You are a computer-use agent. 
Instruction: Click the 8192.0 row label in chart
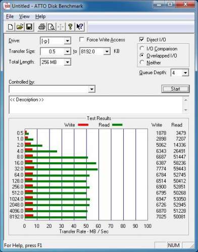(x=17, y=217)
